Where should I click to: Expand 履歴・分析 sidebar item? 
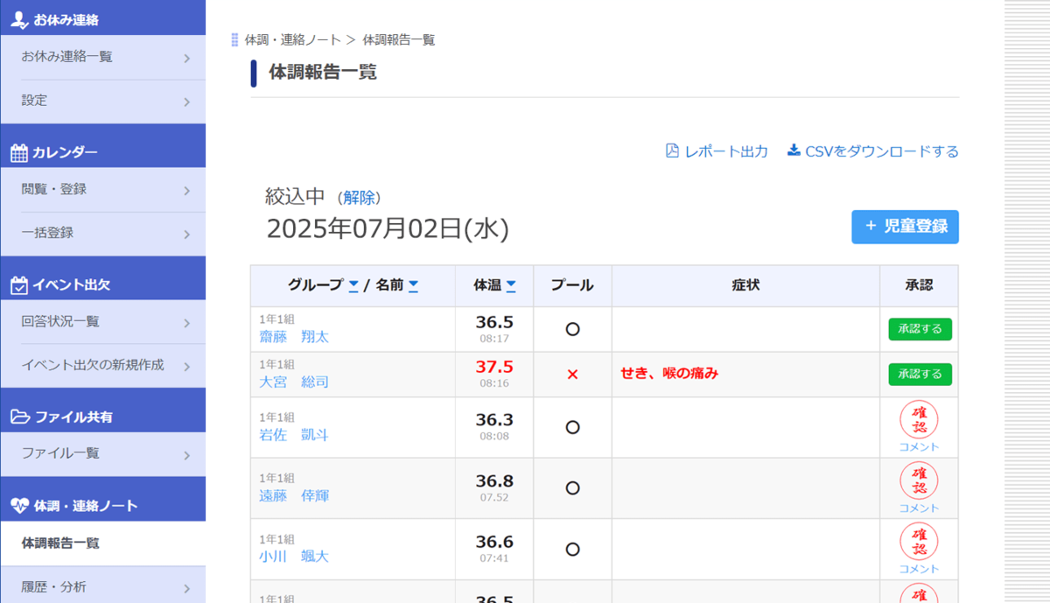point(103,586)
